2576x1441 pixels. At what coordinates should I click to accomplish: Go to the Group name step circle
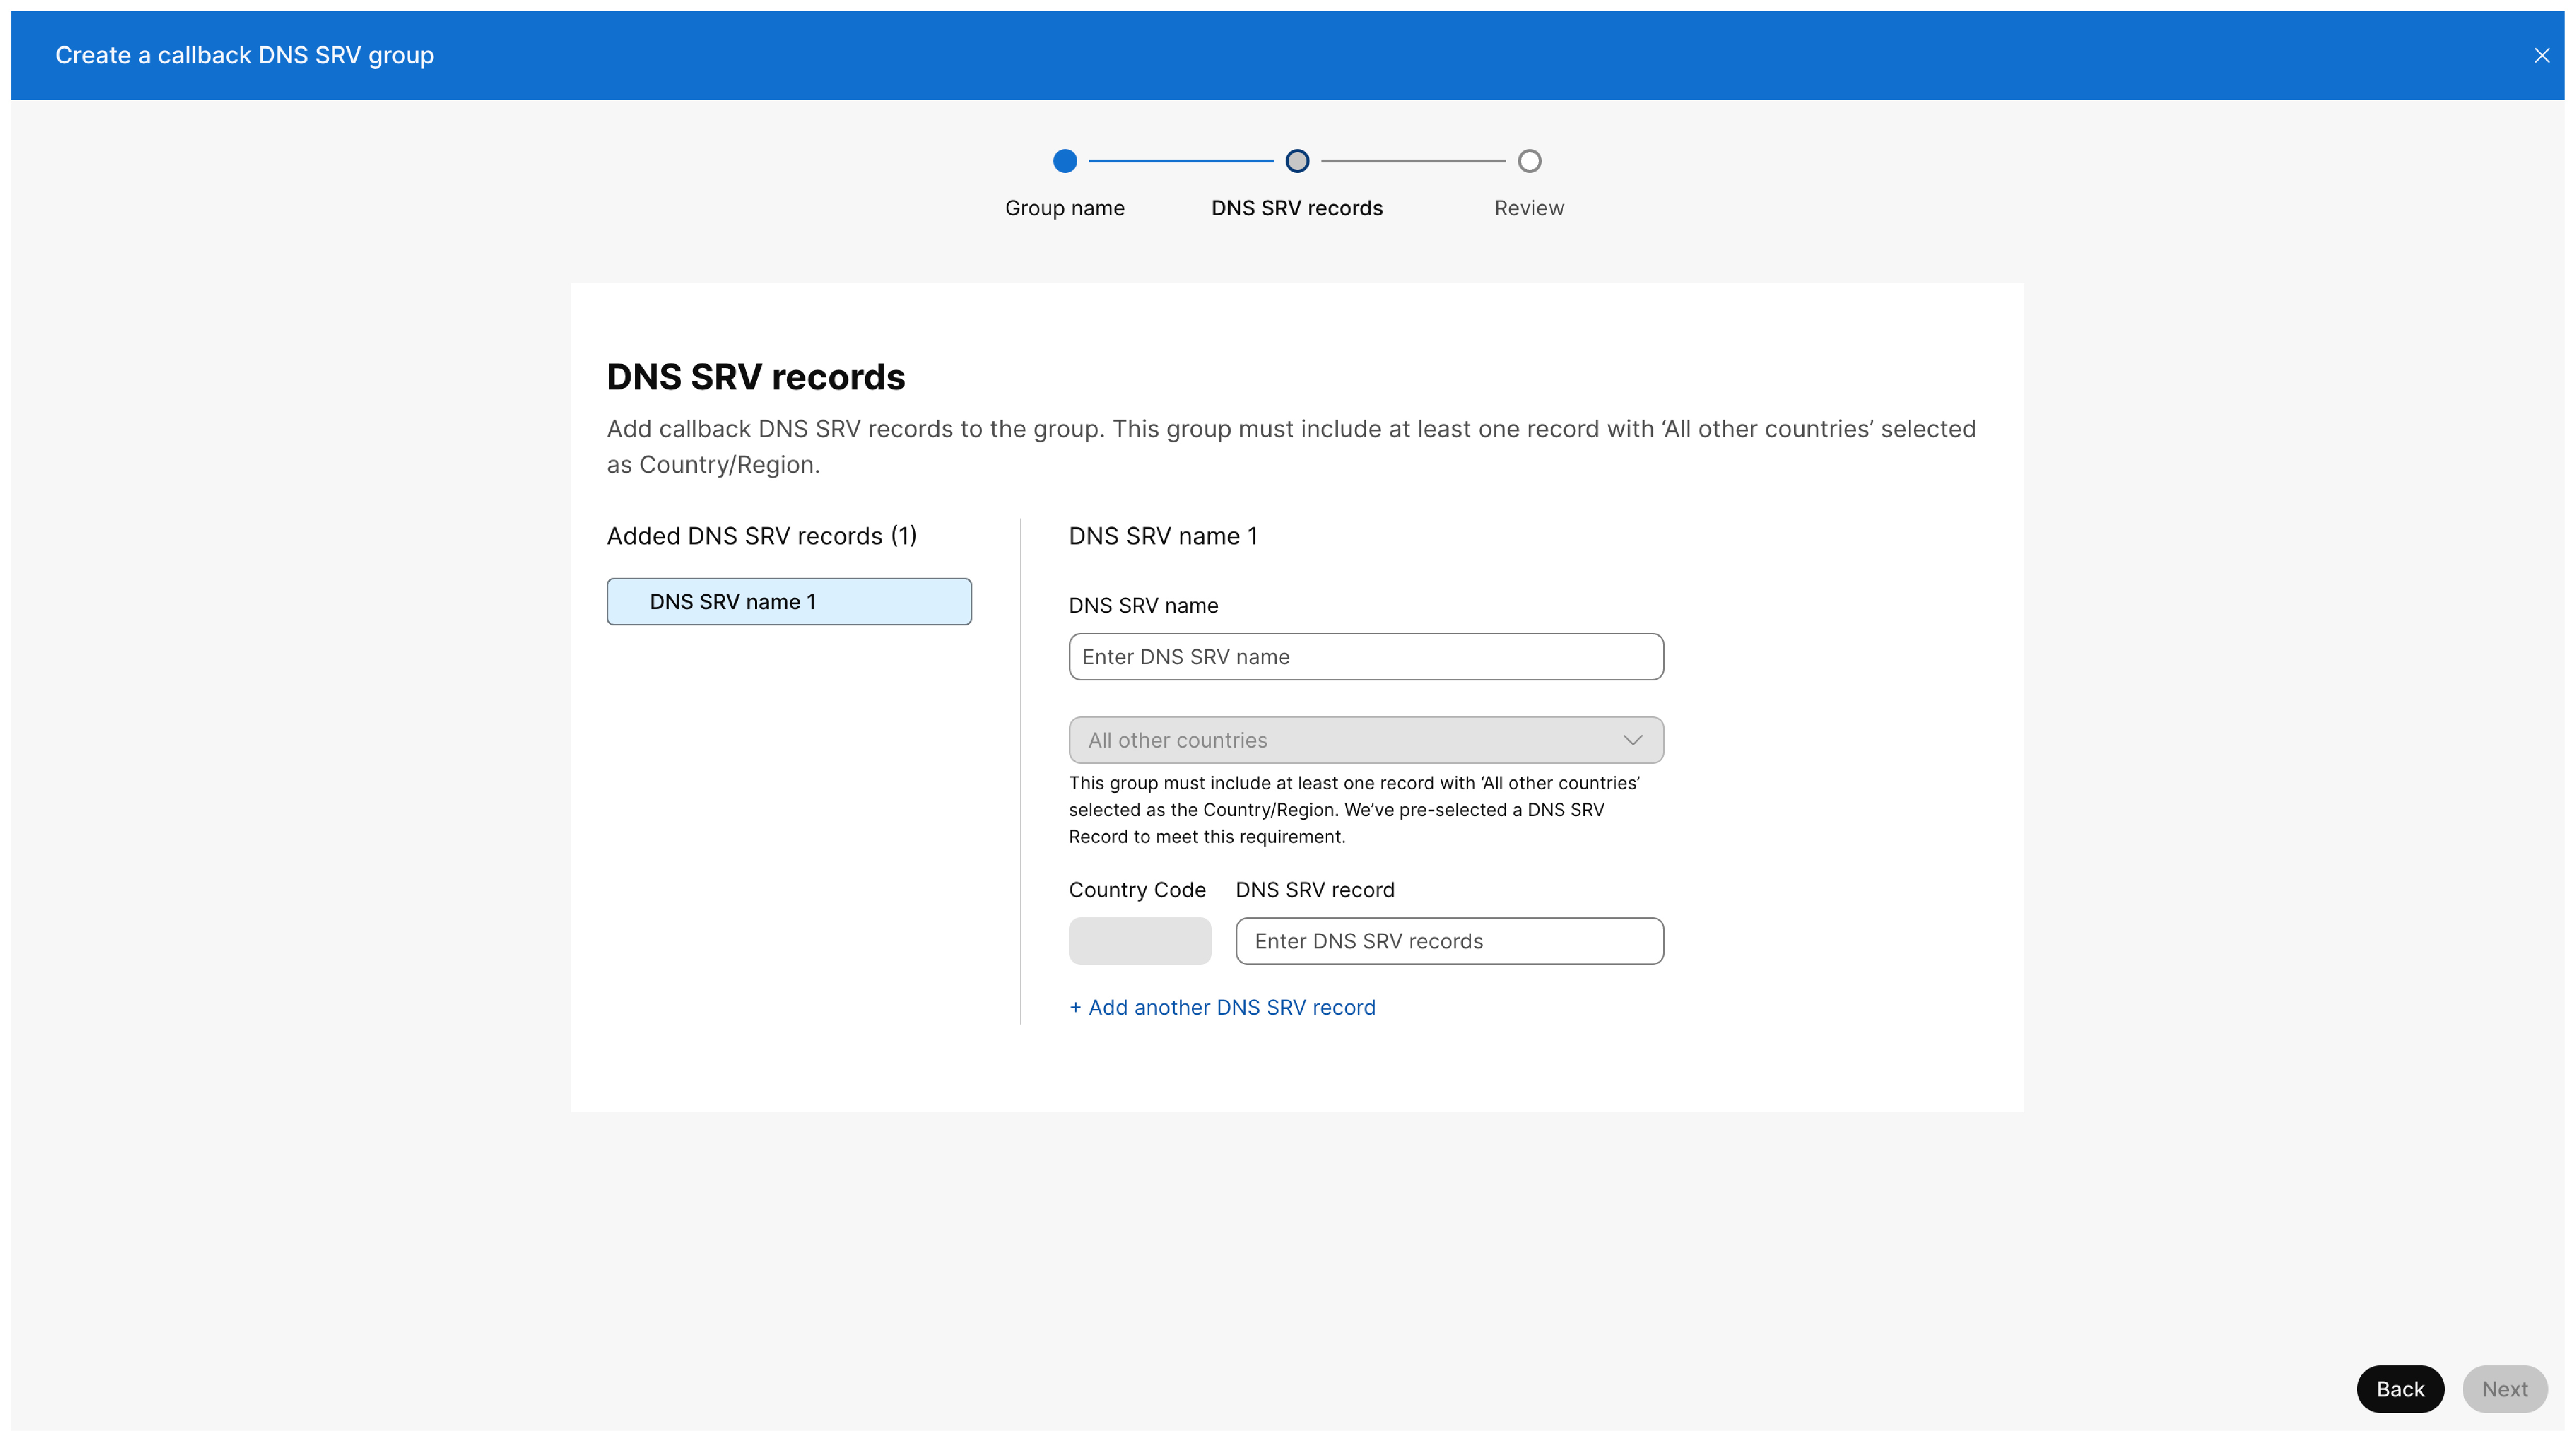(x=1065, y=161)
